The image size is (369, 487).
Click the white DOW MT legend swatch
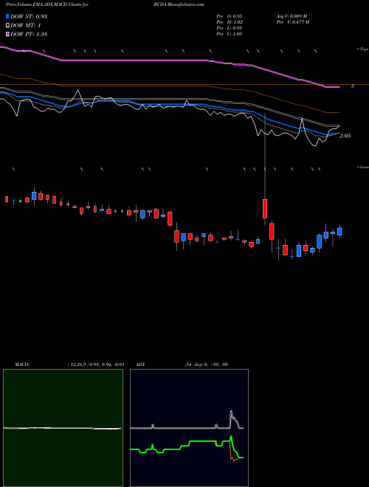coord(7,26)
